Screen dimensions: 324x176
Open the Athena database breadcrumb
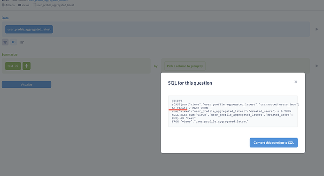point(8,5)
